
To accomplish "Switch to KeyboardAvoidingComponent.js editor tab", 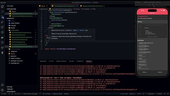I will tap(93, 6).
